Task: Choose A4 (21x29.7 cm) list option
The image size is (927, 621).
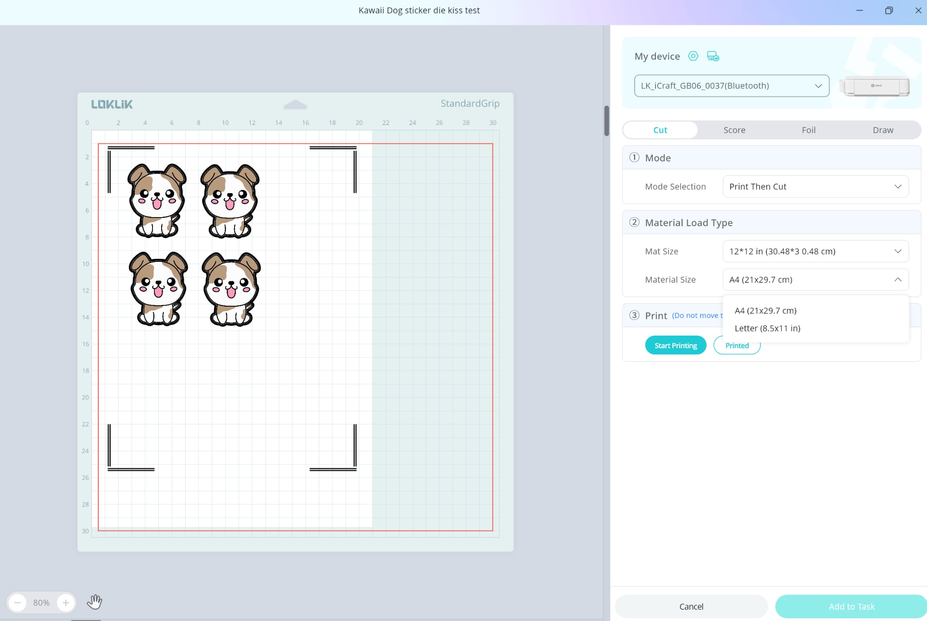Action: 765,311
